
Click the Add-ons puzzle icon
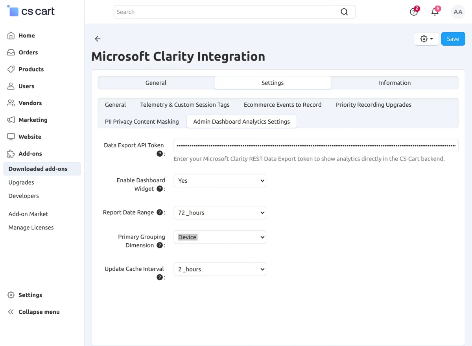click(x=11, y=154)
